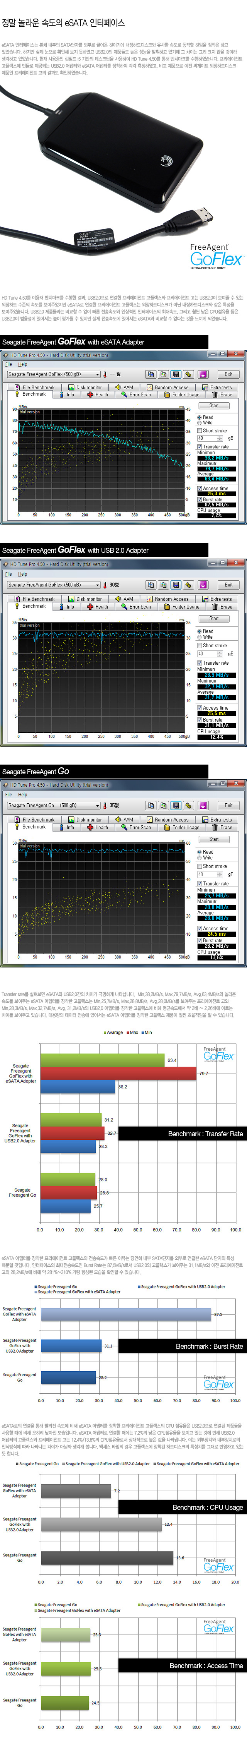This screenshot has width=247, height=1751.
Task: Click copy-screenshot icon in the FreeAgent Go HD Tune window
Action: coord(163,806)
